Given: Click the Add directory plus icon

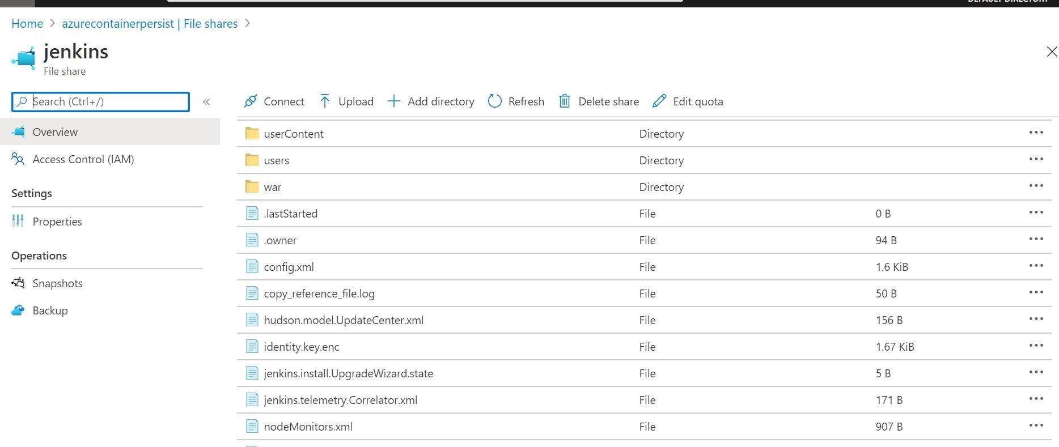Looking at the screenshot, I should pyautogui.click(x=393, y=101).
